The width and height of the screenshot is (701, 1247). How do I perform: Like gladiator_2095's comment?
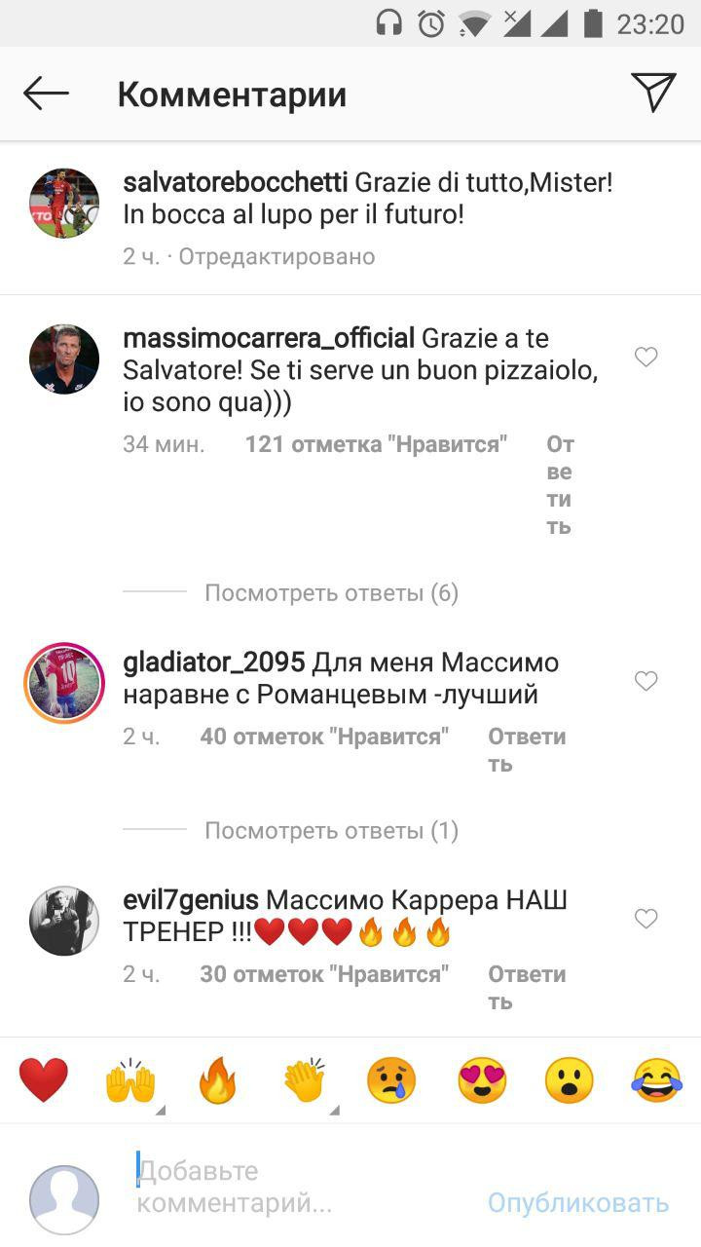point(646,682)
